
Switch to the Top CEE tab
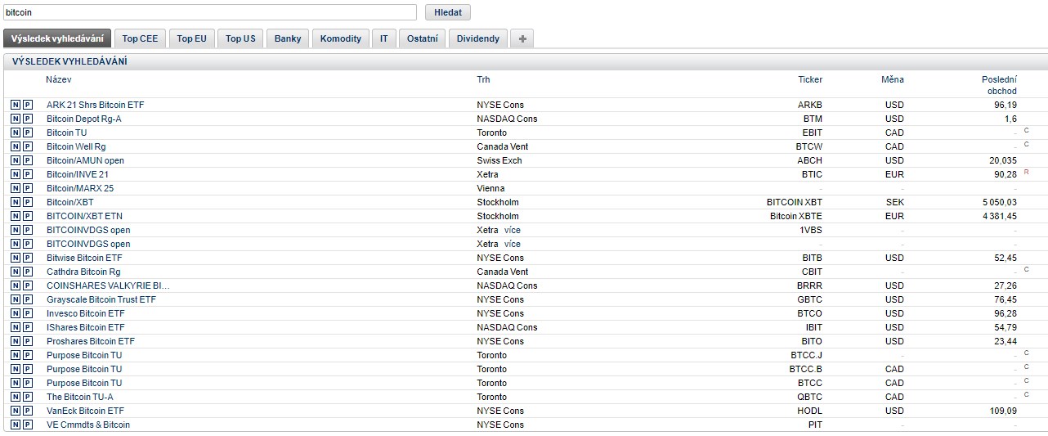click(141, 38)
